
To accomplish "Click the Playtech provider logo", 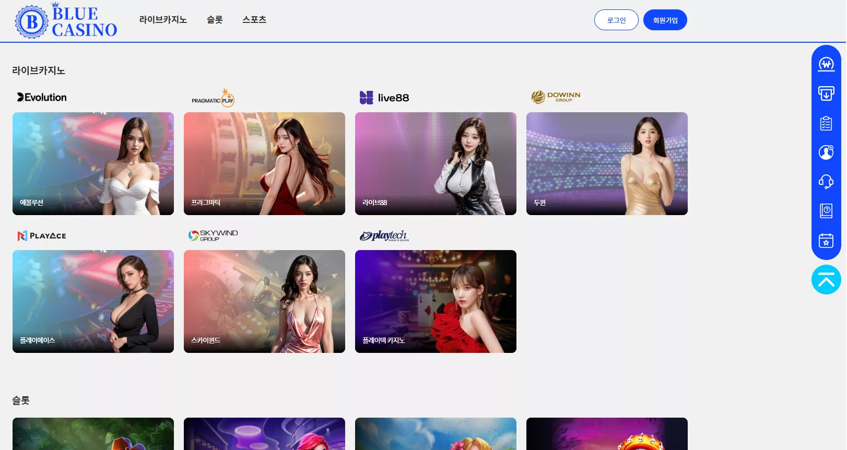I will click(384, 235).
